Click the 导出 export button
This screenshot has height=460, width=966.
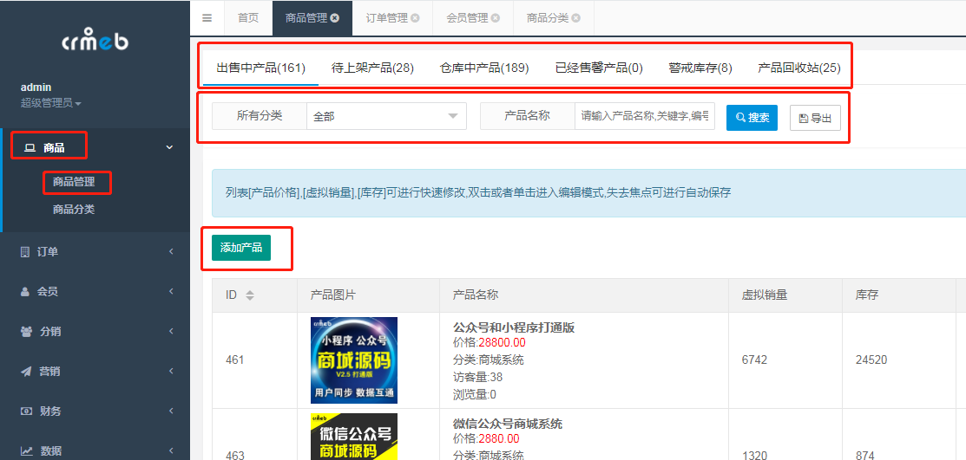coord(815,118)
